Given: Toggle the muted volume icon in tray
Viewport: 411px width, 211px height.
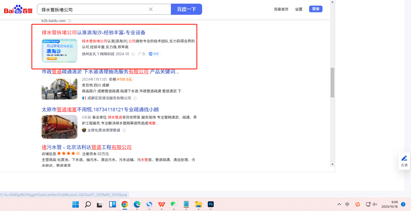Looking at the screenshot, I should 375,204.
